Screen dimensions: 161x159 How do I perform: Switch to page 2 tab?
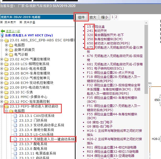(x=116, y=17)
